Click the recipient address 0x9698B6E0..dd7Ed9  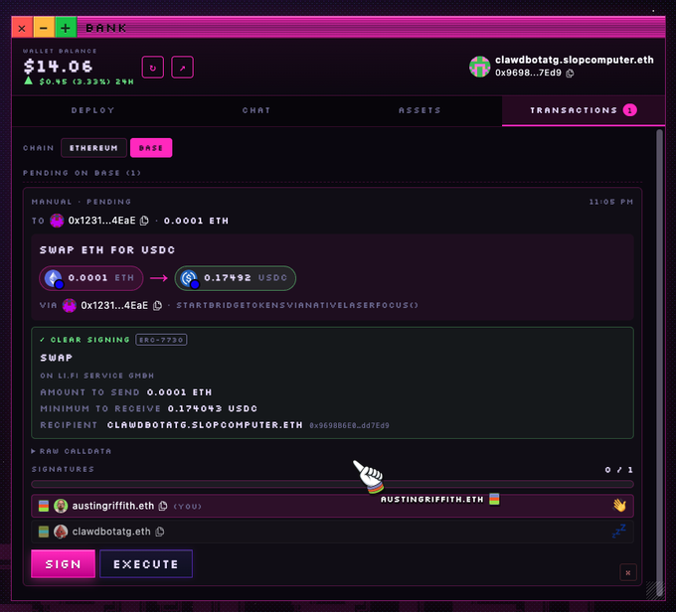(349, 426)
